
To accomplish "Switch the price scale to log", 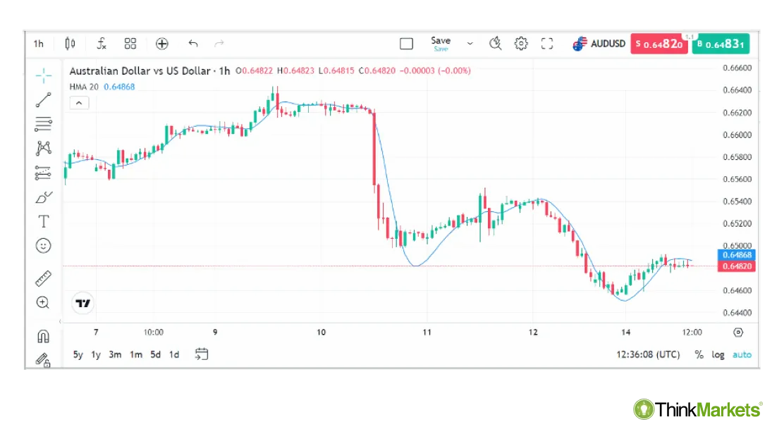I will (x=718, y=354).
